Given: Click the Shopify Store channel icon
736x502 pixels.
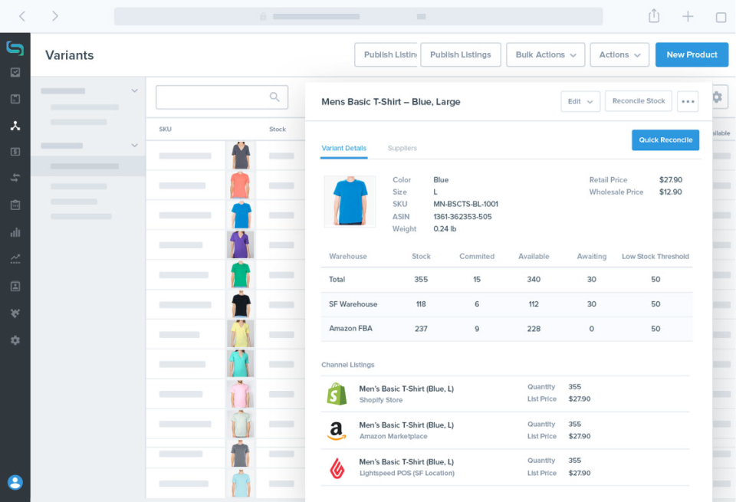Looking at the screenshot, I should click(x=337, y=393).
